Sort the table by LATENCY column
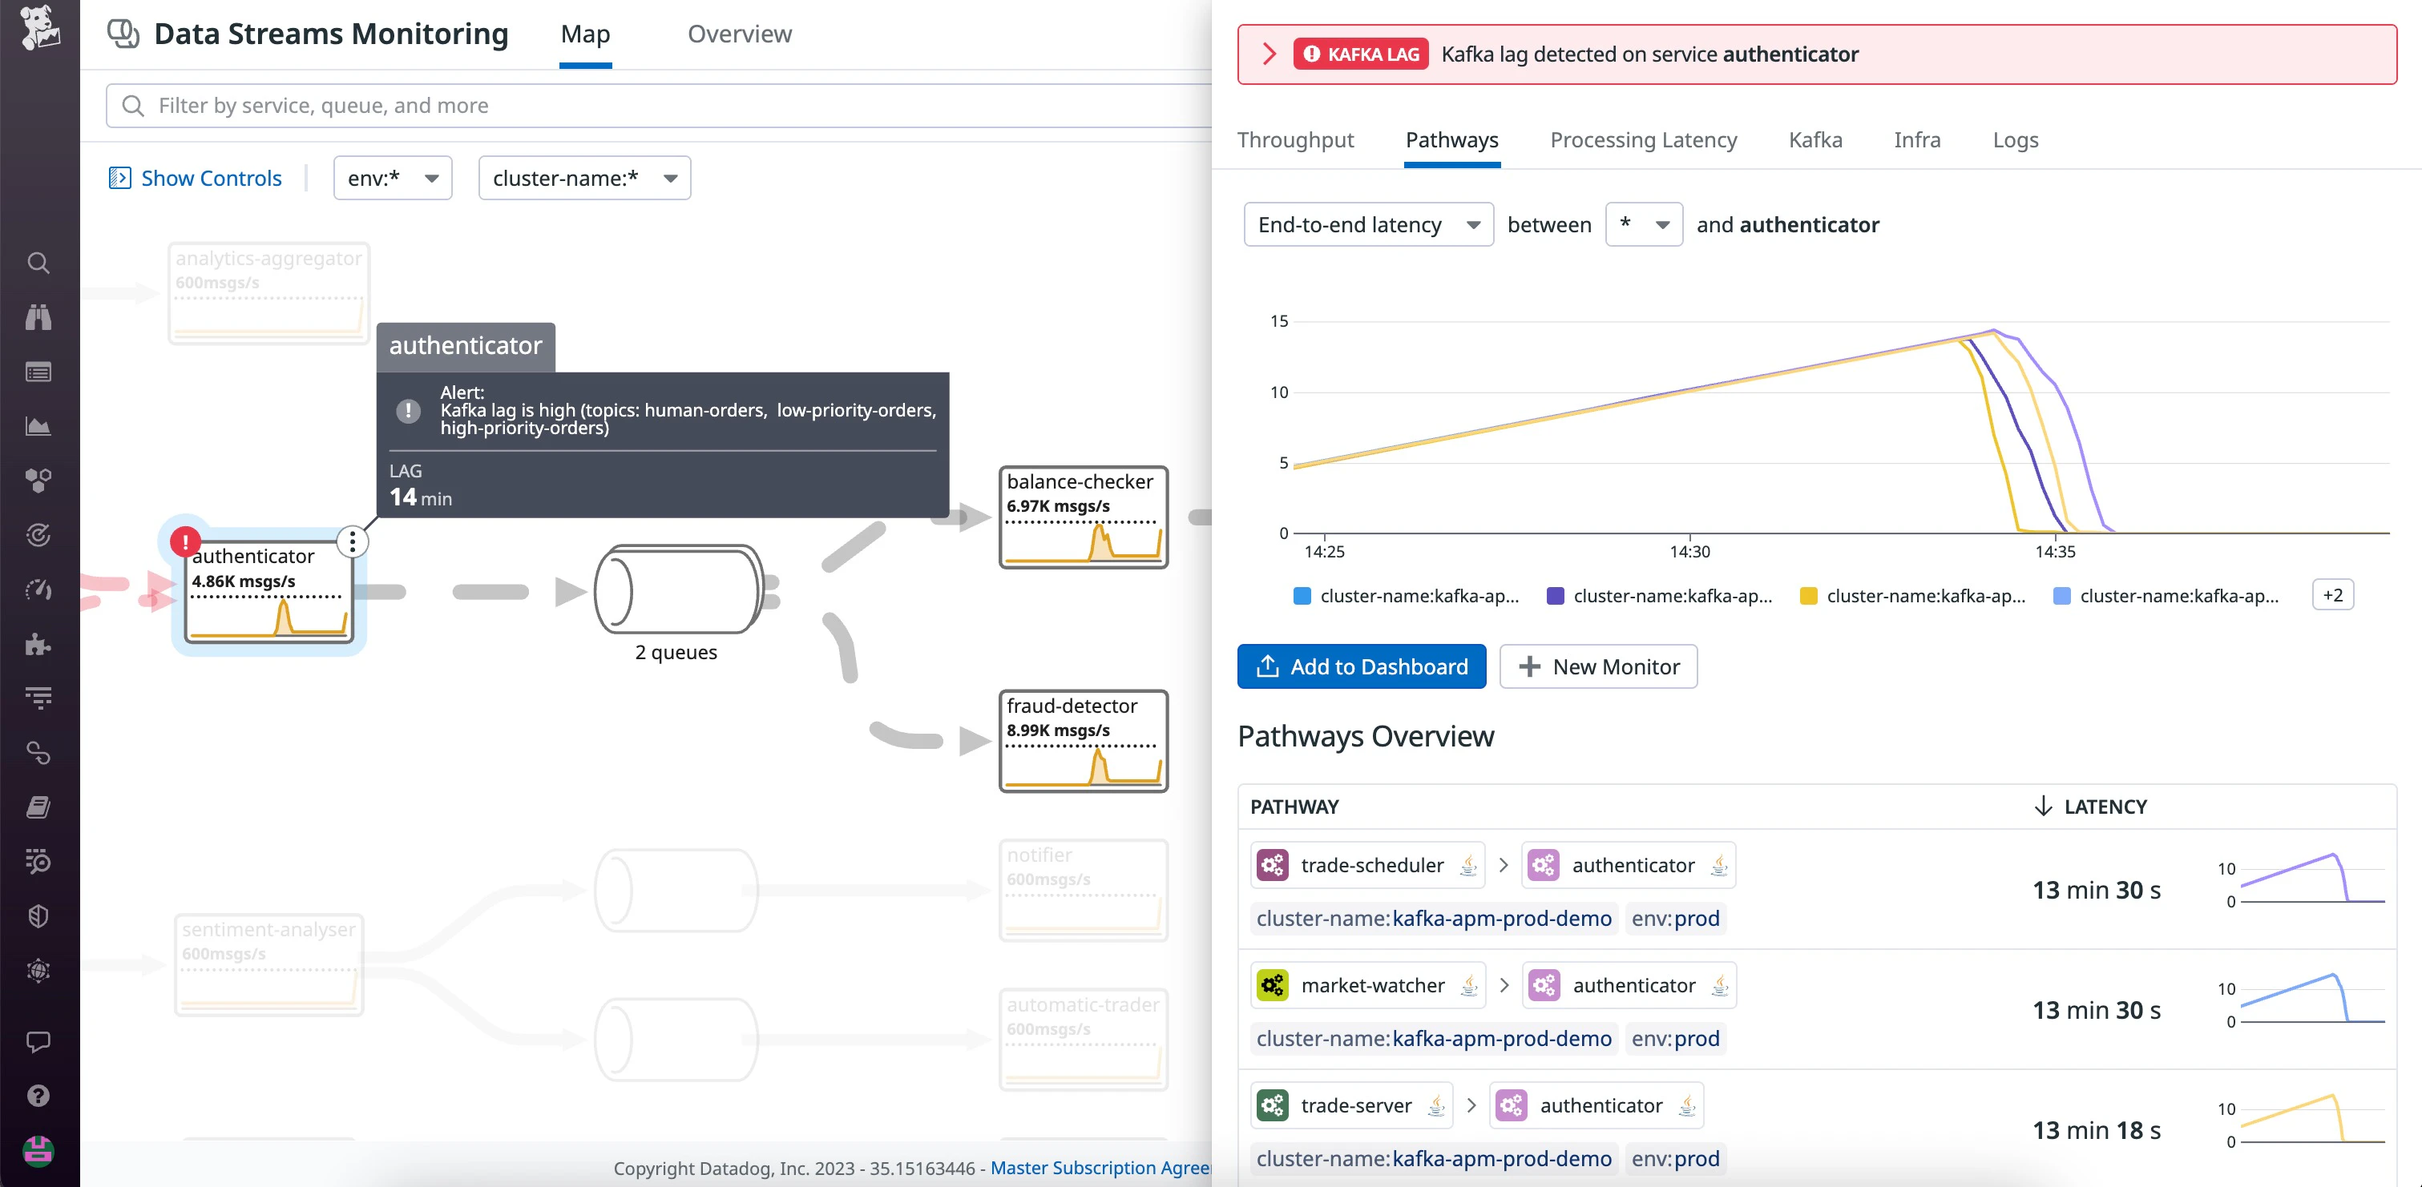 (x=2090, y=807)
